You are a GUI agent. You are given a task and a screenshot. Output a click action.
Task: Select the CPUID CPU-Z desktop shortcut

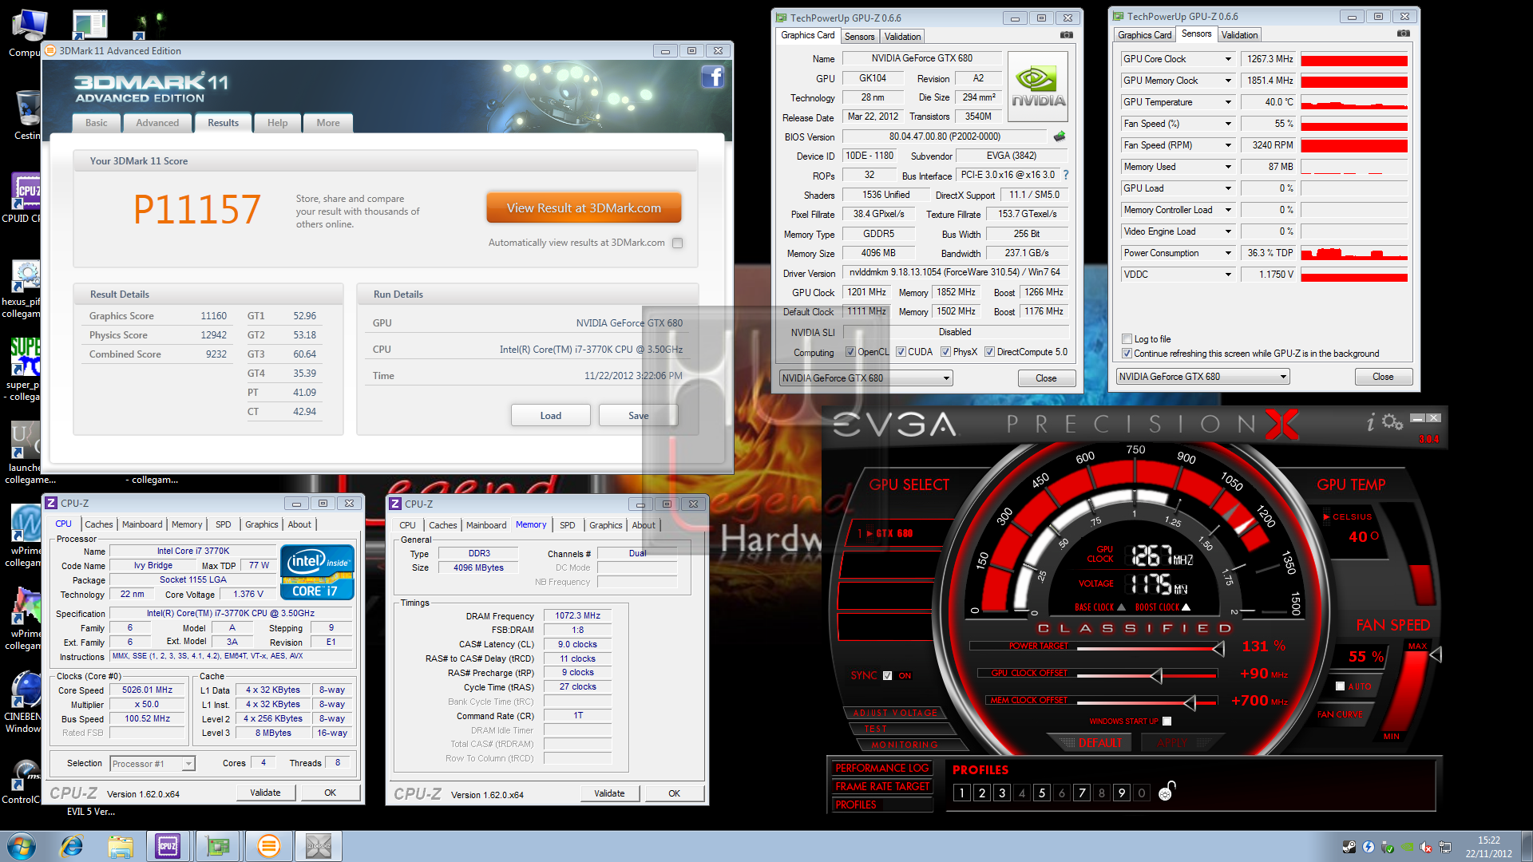(x=24, y=198)
